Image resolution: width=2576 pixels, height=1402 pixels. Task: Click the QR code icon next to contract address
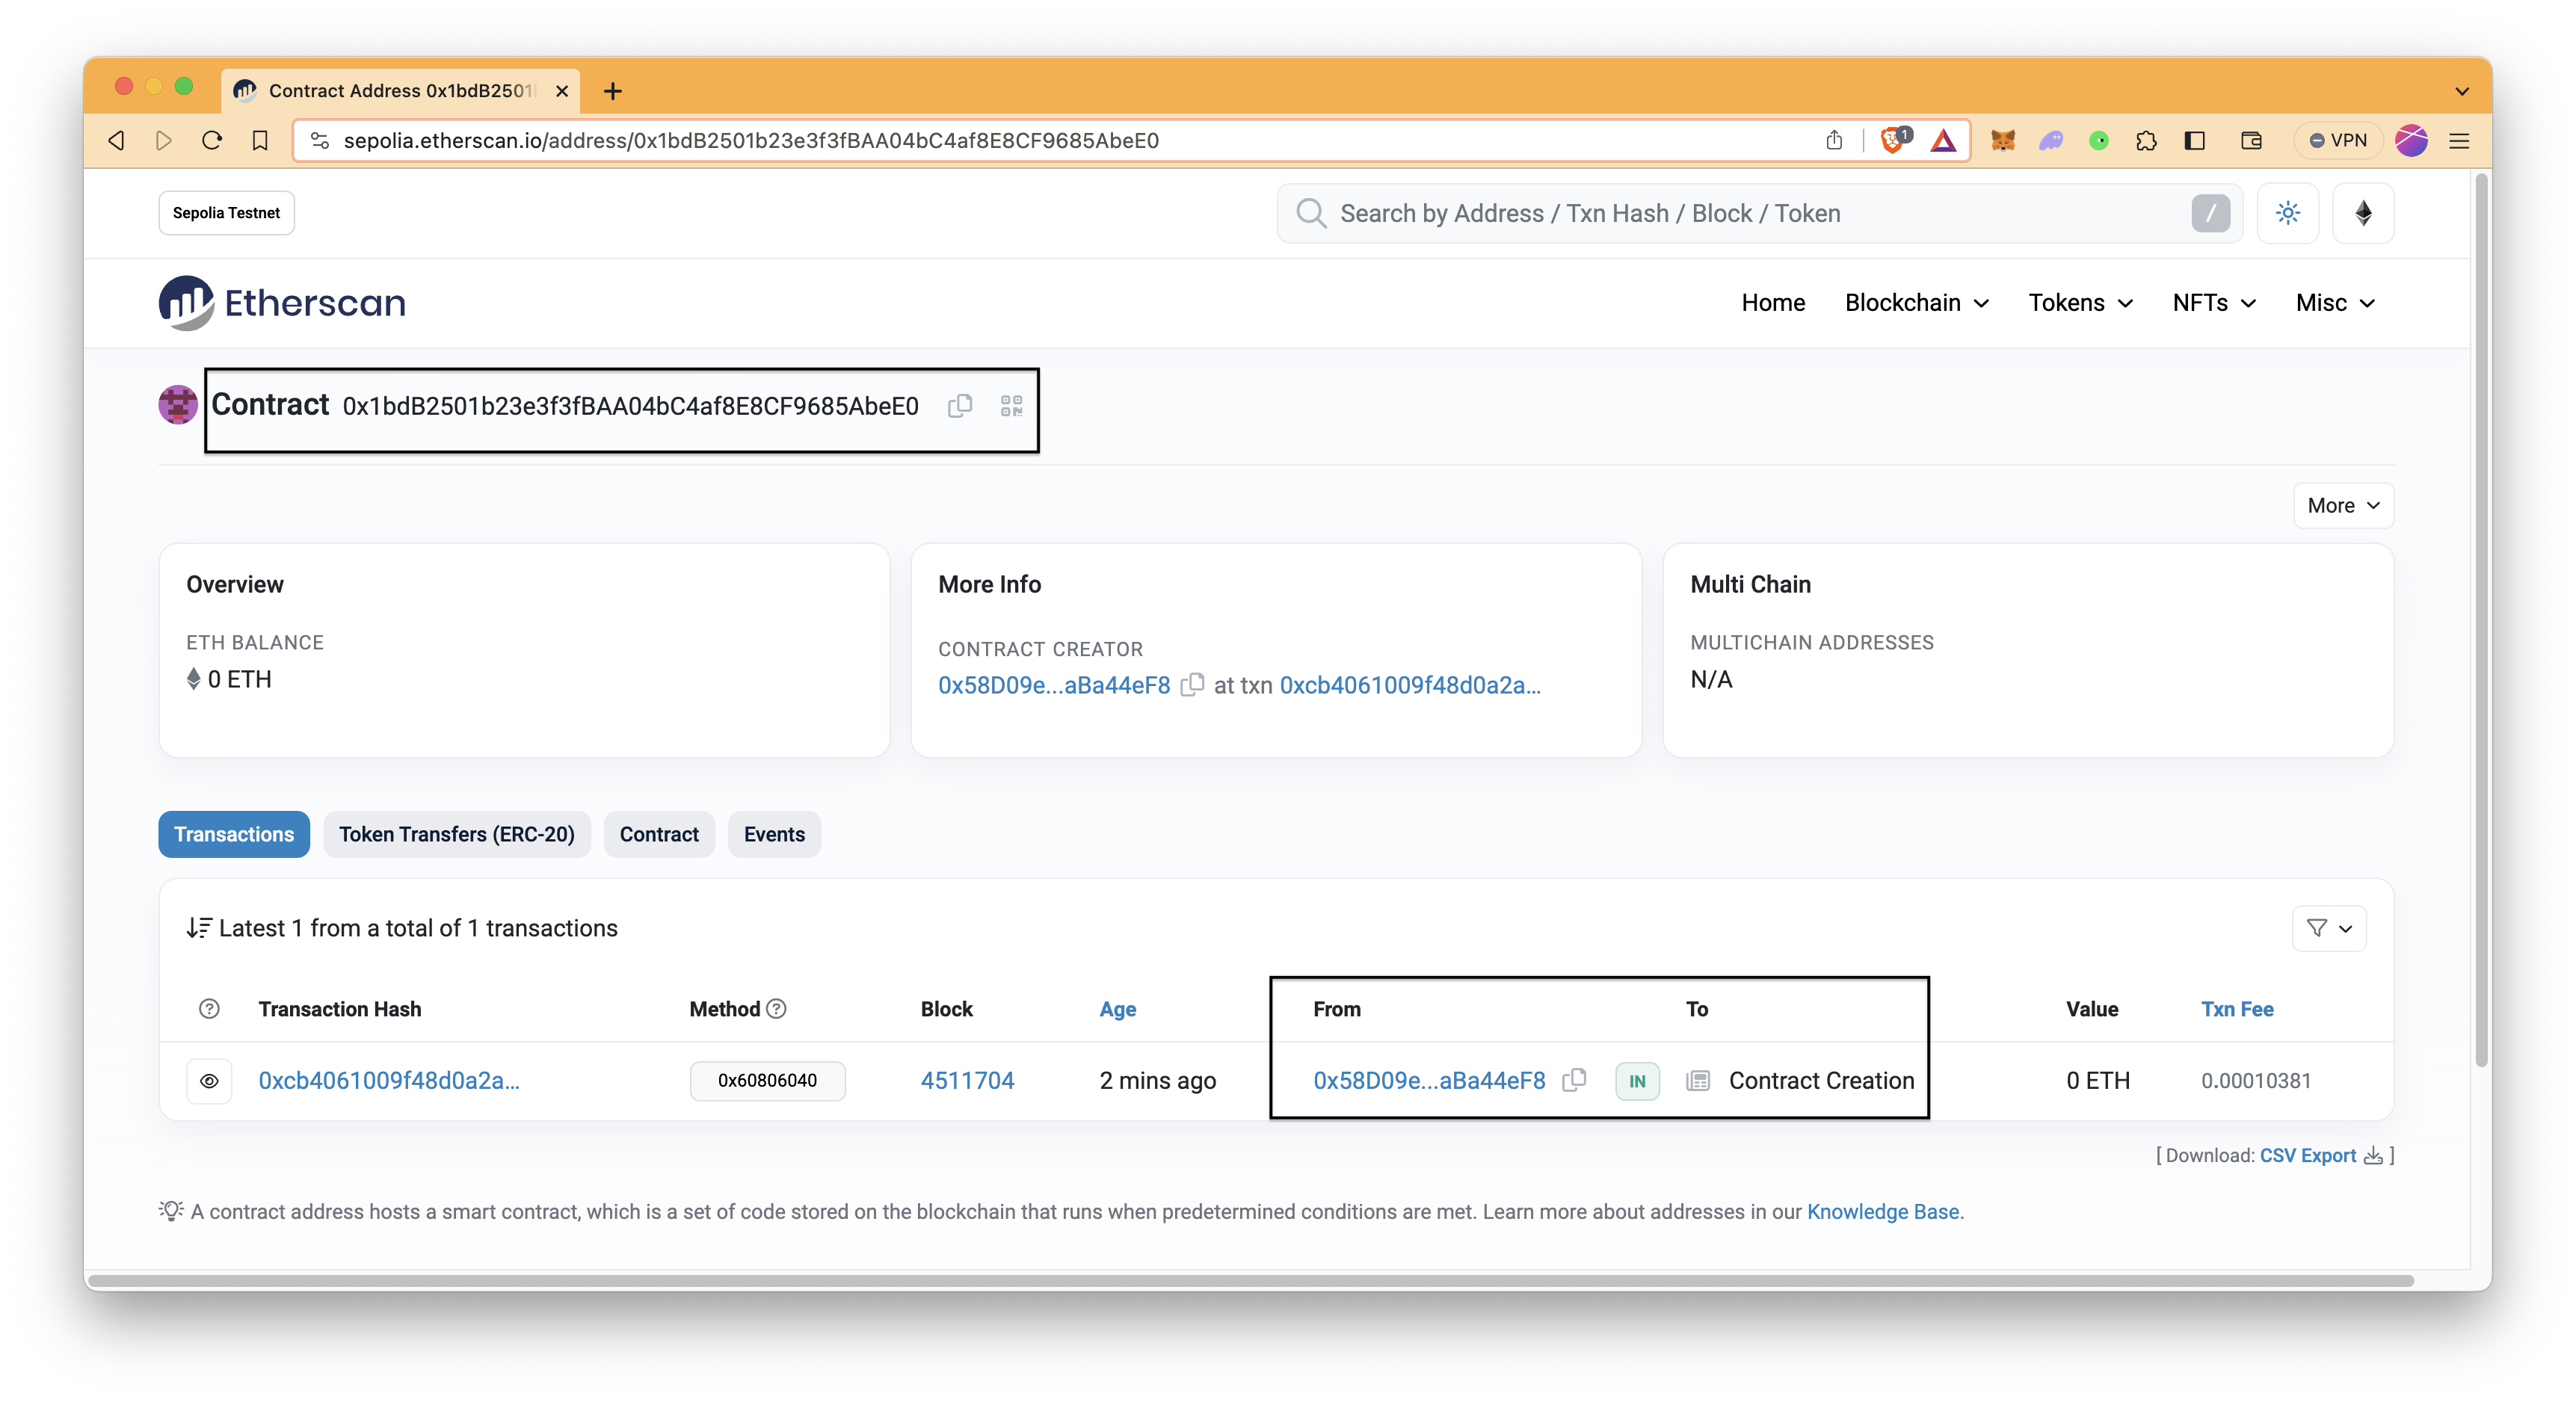pyautogui.click(x=1010, y=406)
